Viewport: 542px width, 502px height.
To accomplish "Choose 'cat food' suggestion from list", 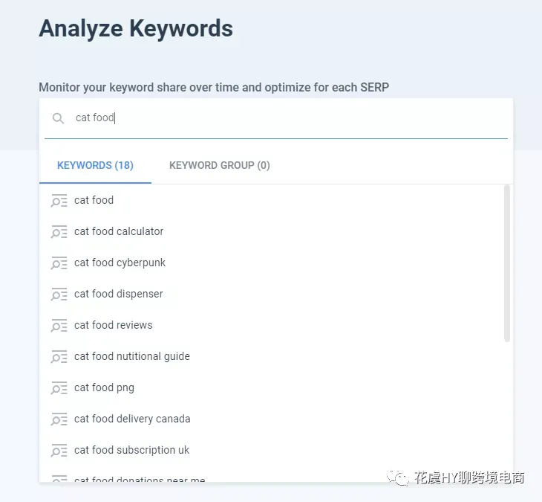I will (271, 201).
